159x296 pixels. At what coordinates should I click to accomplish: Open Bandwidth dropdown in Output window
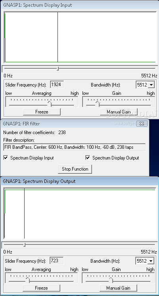[x=151, y=261]
